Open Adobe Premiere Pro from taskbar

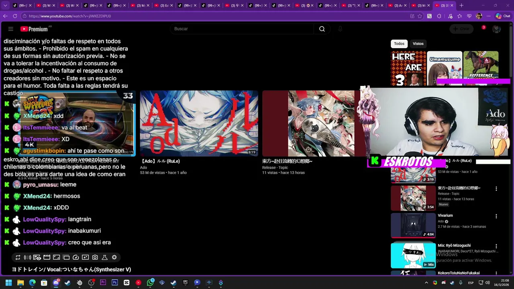coord(103,283)
